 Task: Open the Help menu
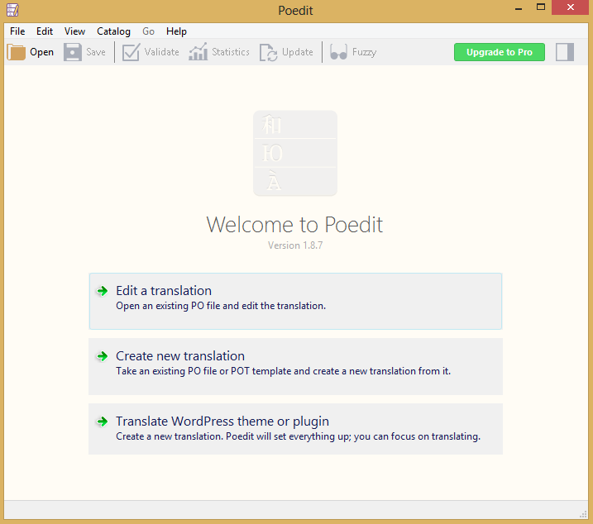pos(176,31)
